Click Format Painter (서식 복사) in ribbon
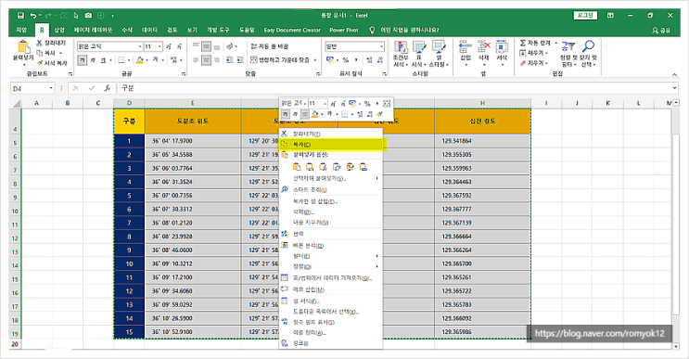The width and height of the screenshot is (689, 359). pos(52,63)
